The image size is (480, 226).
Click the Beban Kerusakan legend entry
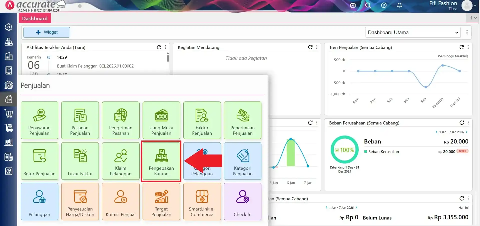point(381,151)
